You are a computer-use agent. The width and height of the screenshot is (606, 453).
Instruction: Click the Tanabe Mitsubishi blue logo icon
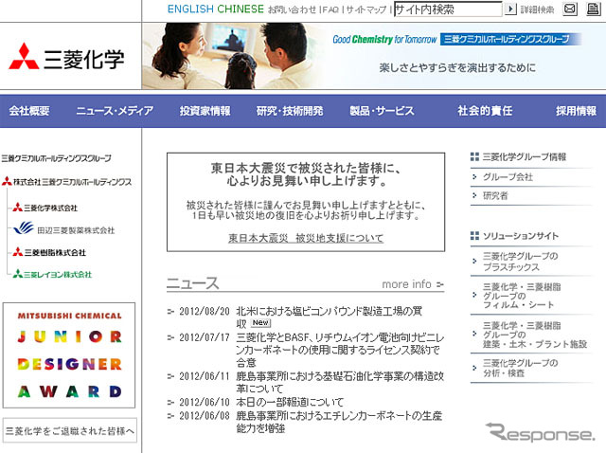pyautogui.click(x=24, y=227)
